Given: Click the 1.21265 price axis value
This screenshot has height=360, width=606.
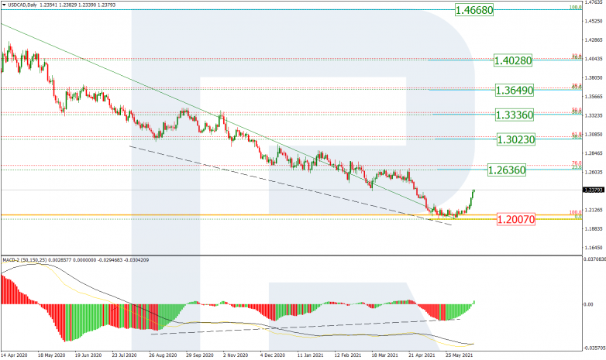Looking at the screenshot, I should [594, 210].
